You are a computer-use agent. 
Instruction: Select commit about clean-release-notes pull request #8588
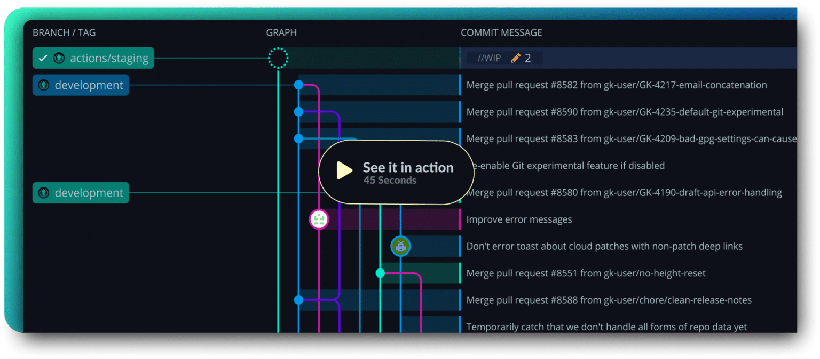(x=609, y=300)
